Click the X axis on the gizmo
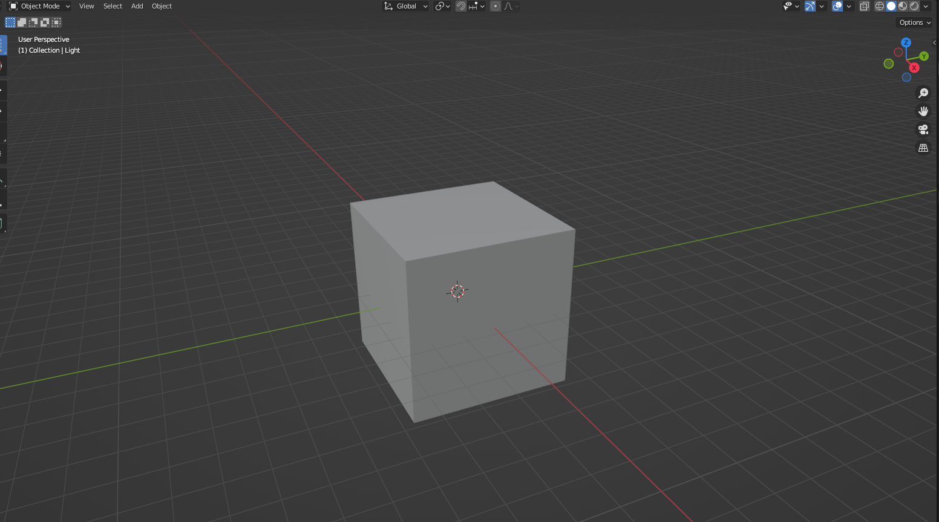Screen dimensions: 939x522 click(x=914, y=68)
